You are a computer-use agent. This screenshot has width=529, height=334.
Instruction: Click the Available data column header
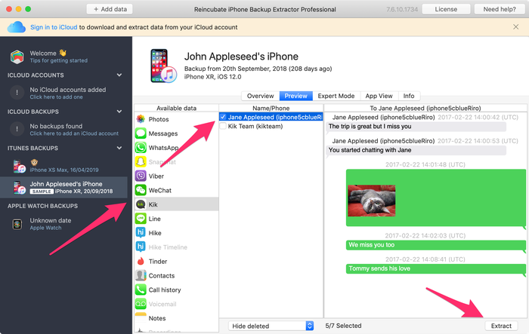coord(176,108)
